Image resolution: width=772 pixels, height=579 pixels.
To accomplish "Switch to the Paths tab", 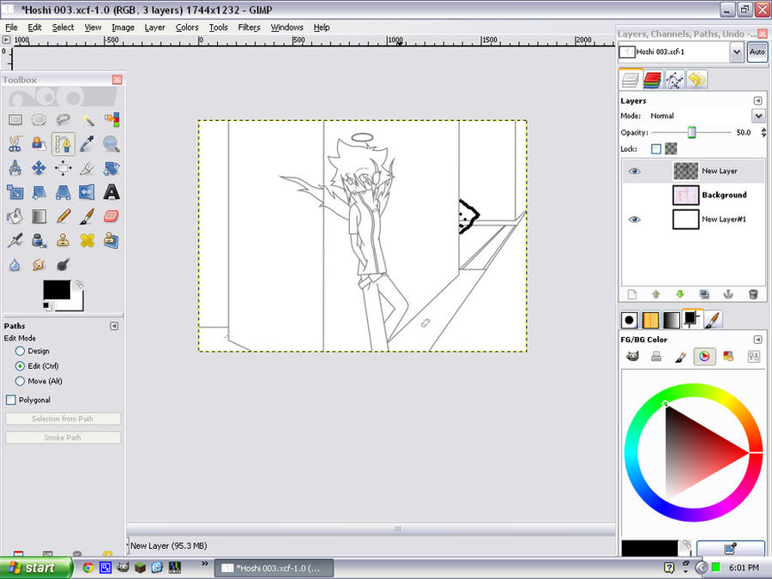I will tap(674, 80).
